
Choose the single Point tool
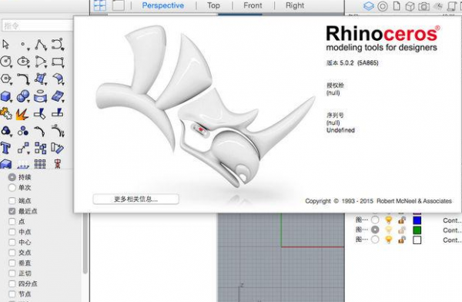tap(24, 45)
